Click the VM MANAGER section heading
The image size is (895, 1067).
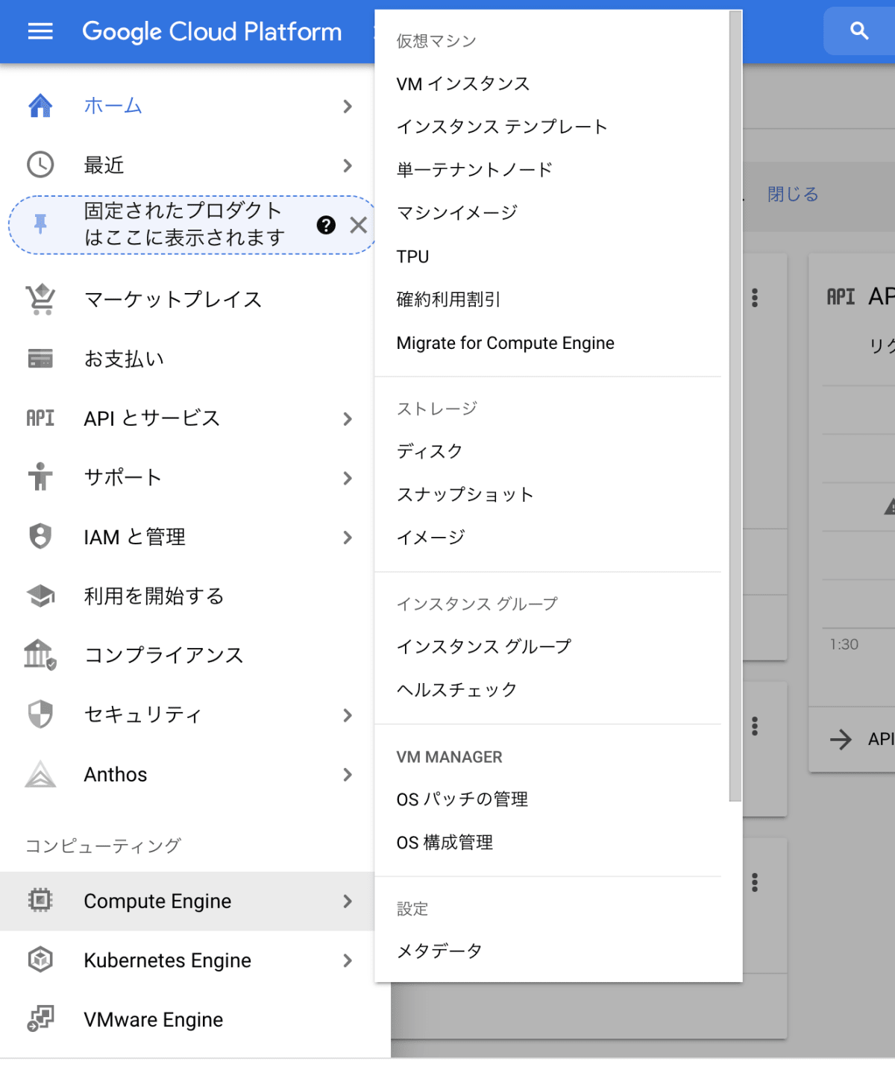[x=449, y=757]
